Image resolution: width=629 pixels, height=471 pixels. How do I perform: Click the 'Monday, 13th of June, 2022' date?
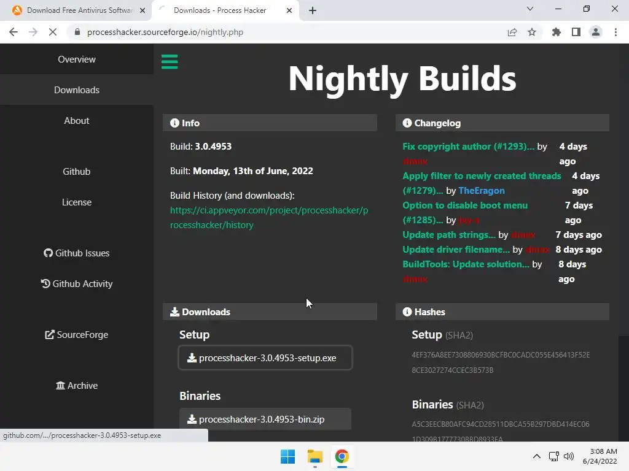coord(252,171)
